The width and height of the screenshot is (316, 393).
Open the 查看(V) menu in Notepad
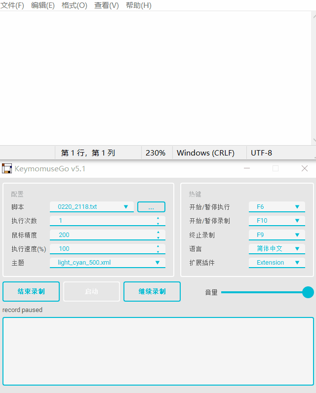pyautogui.click(x=106, y=5)
